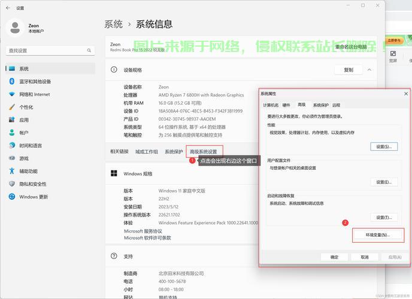Click the 设备规格 info icon

(114, 70)
